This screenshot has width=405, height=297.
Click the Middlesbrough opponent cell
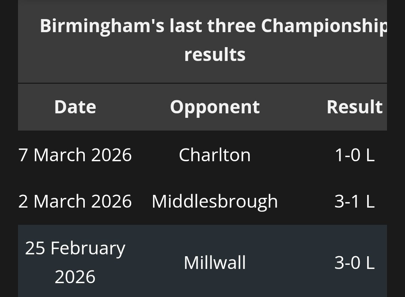(x=214, y=201)
